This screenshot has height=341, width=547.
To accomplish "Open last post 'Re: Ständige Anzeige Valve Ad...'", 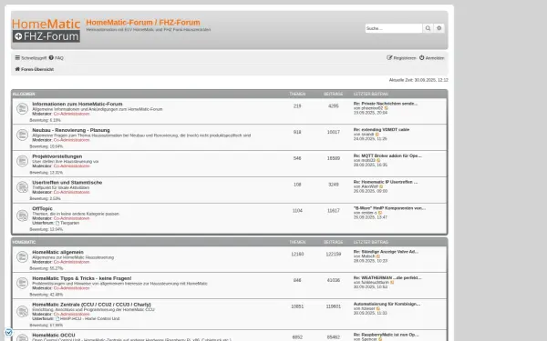I will pos(386,252).
